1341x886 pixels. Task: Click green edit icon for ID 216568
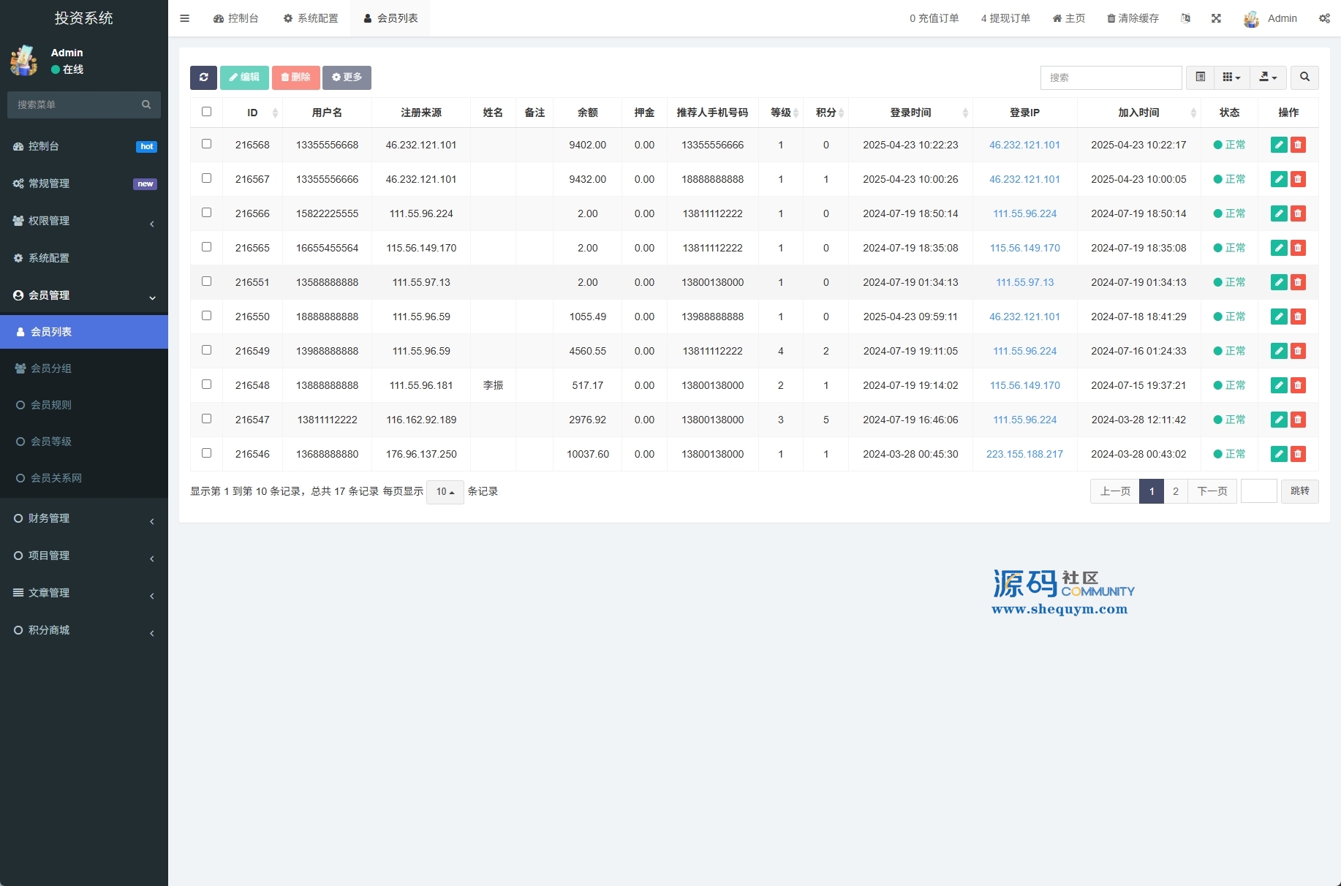point(1278,145)
